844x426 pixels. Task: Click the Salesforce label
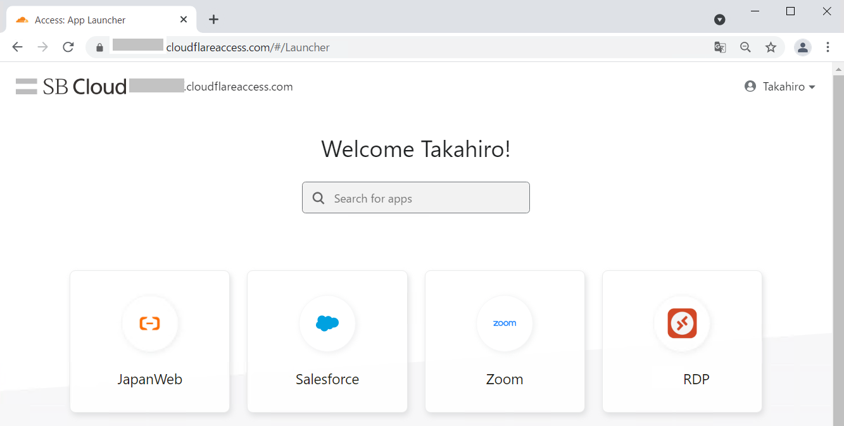[x=327, y=379]
